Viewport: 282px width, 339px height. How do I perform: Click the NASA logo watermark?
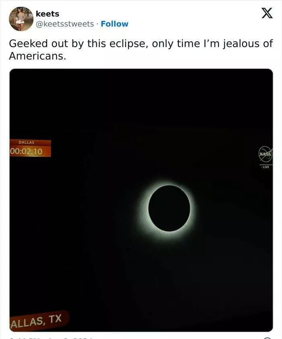coord(265,154)
